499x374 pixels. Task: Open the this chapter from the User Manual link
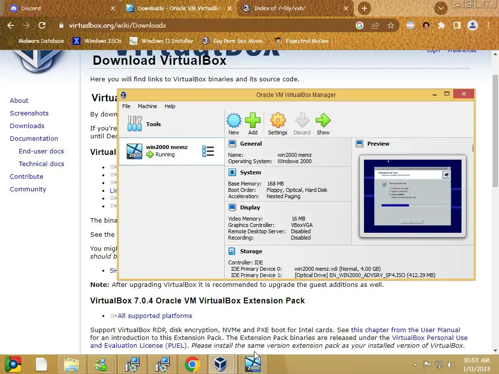(405, 330)
